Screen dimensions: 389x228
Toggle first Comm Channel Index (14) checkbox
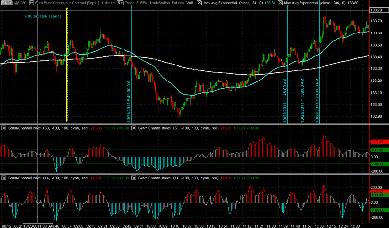pos(4,178)
